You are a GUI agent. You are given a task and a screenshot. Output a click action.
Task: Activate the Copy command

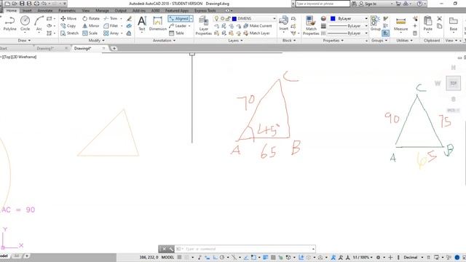[68, 26]
